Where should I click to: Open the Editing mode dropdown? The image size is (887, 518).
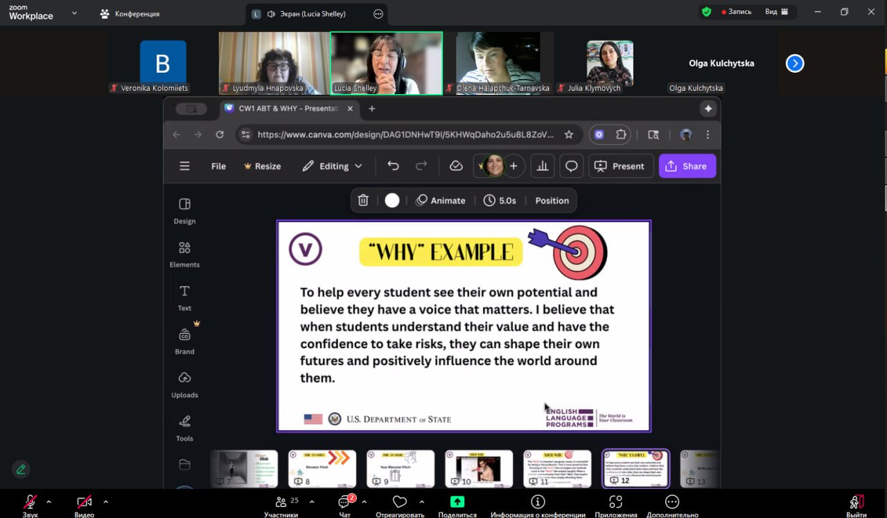coord(333,166)
